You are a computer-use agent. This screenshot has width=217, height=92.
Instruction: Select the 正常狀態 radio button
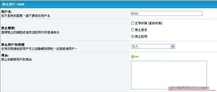[x=132, y=23]
